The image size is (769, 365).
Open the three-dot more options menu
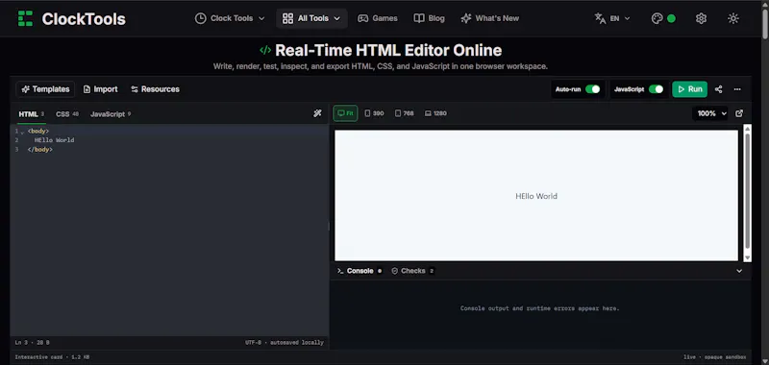tap(737, 89)
